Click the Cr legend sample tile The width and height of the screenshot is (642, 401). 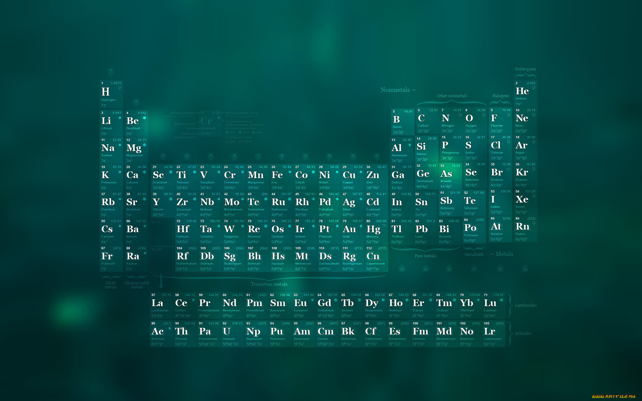click(206, 121)
